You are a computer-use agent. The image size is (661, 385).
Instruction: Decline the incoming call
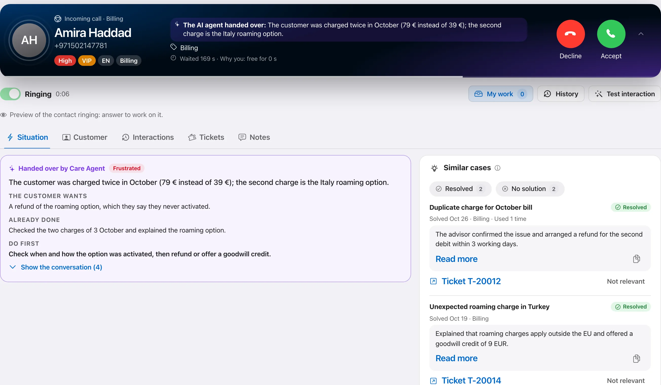[x=571, y=34]
